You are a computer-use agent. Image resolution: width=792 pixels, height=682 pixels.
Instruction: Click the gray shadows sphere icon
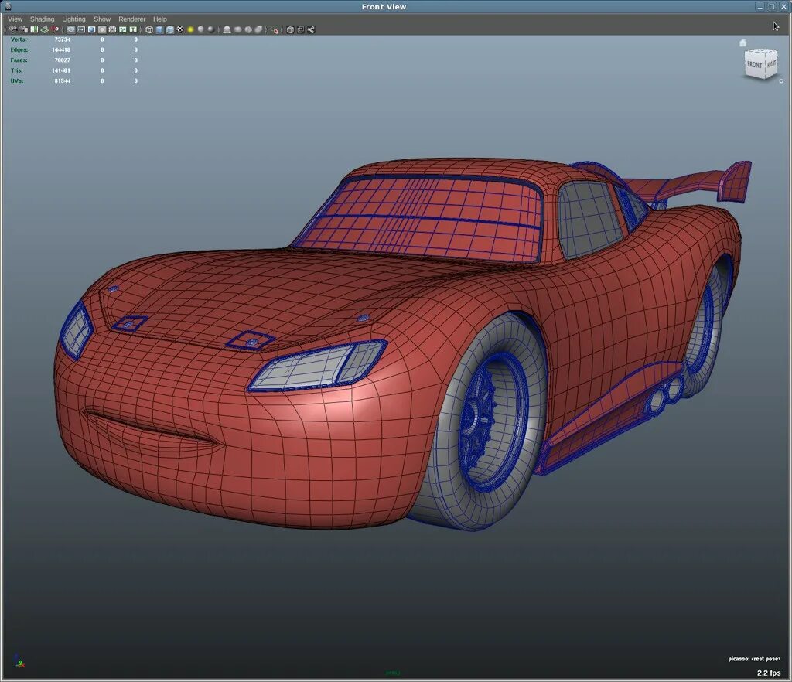tap(200, 30)
